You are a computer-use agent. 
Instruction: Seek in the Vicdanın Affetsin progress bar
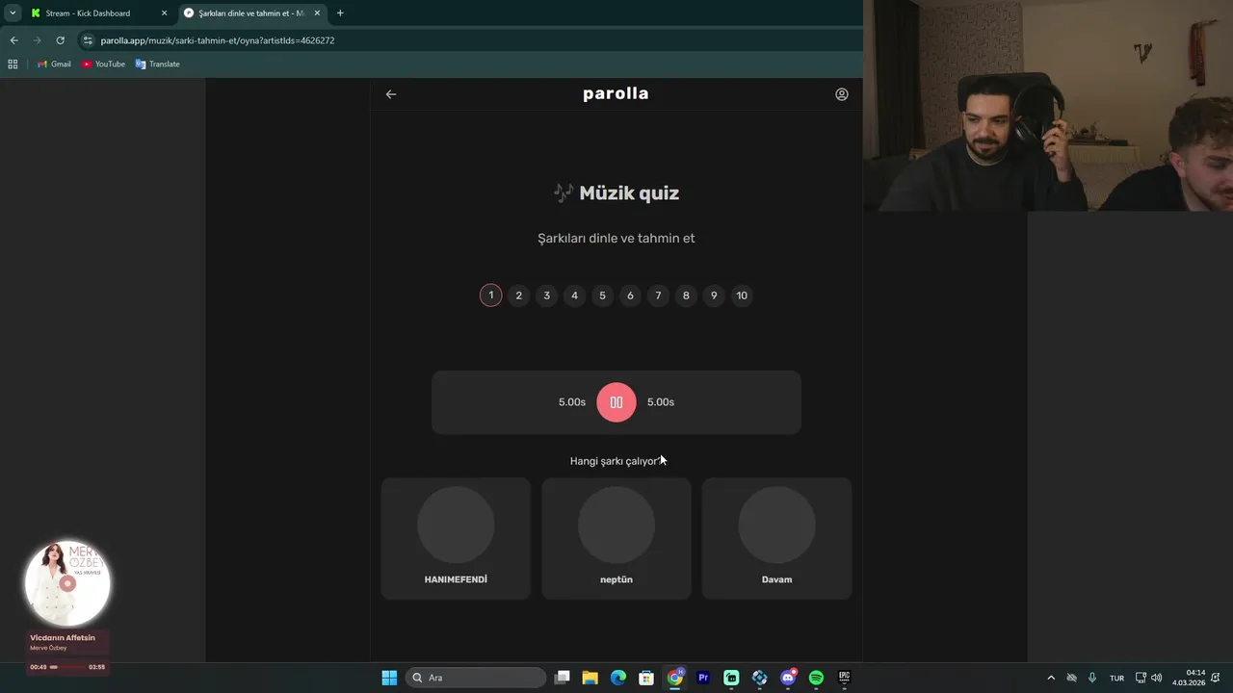(x=67, y=667)
